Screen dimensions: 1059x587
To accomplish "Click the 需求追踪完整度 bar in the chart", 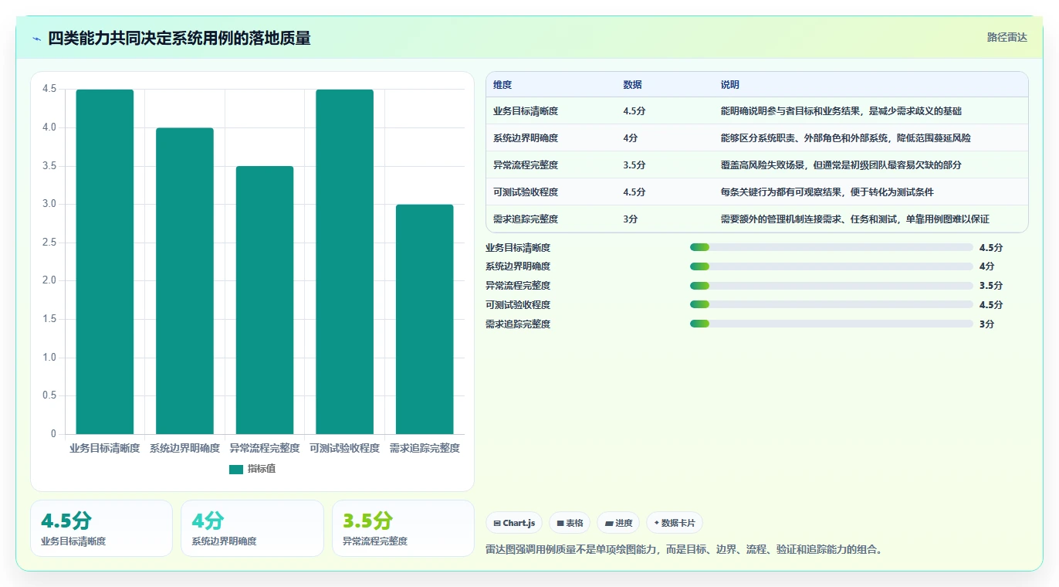I will (x=425, y=319).
